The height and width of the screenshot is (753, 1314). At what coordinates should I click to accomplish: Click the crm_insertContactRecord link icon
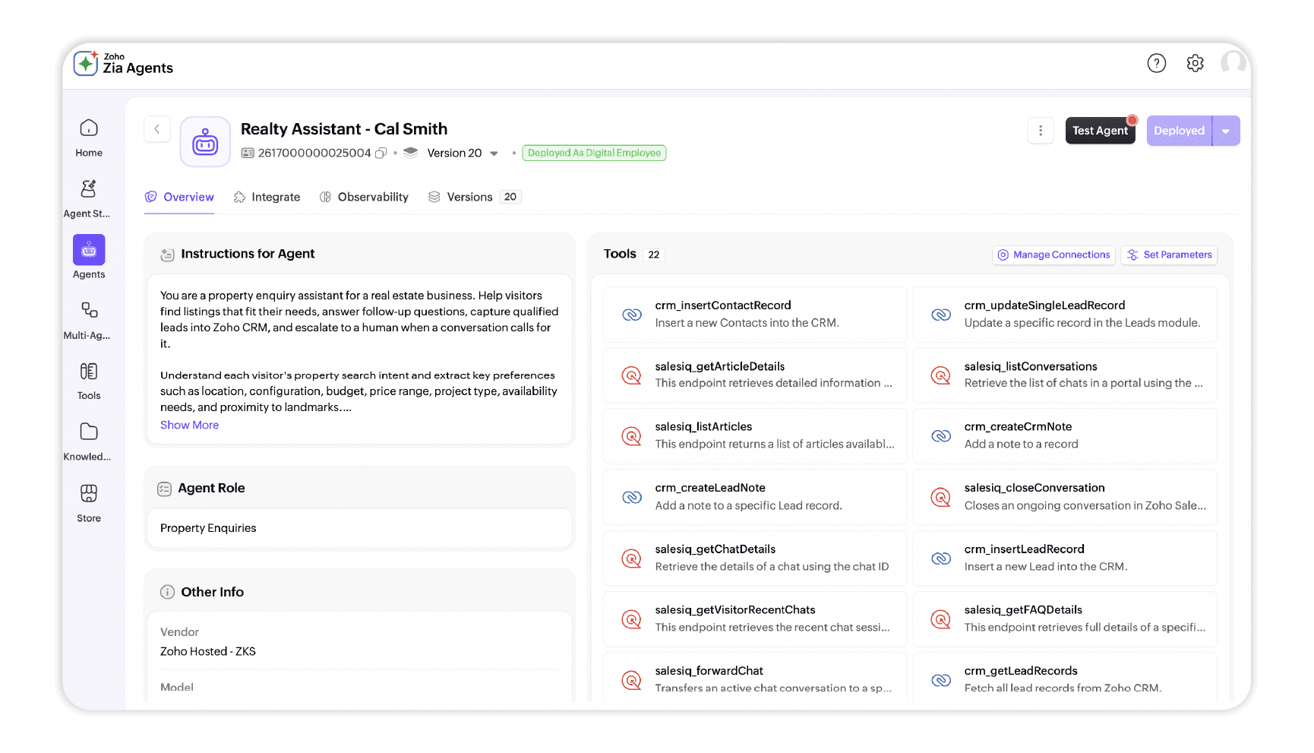click(632, 315)
